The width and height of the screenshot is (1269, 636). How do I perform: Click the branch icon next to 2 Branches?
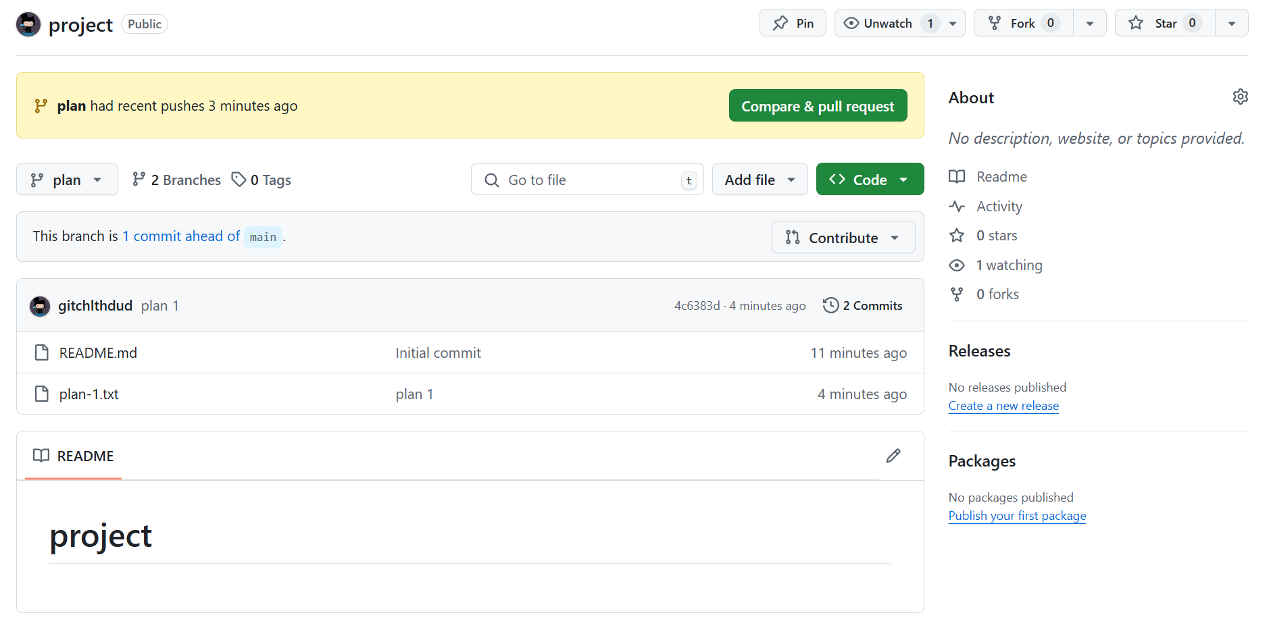(x=139, y=179)
